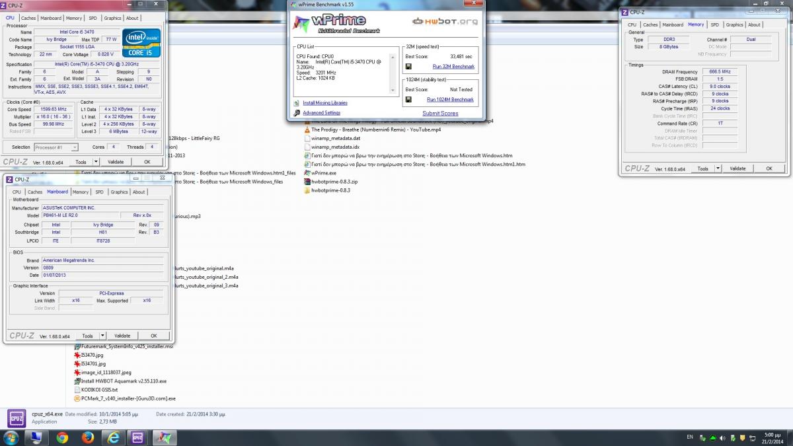Select KODIKOI GSIS.txt file

pos(95,390)
